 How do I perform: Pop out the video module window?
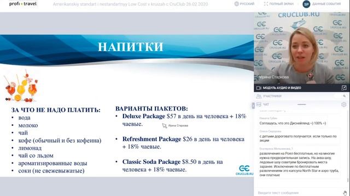tap(344, 88)
